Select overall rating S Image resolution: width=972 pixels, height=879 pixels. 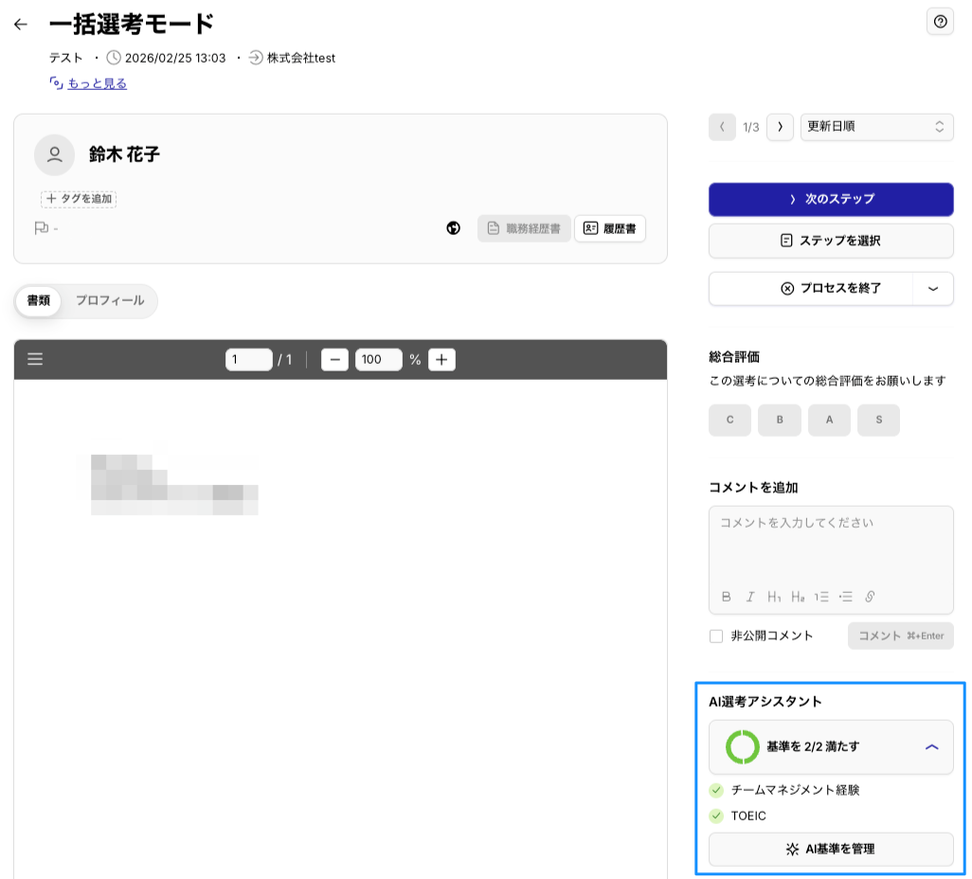(878, 420)
